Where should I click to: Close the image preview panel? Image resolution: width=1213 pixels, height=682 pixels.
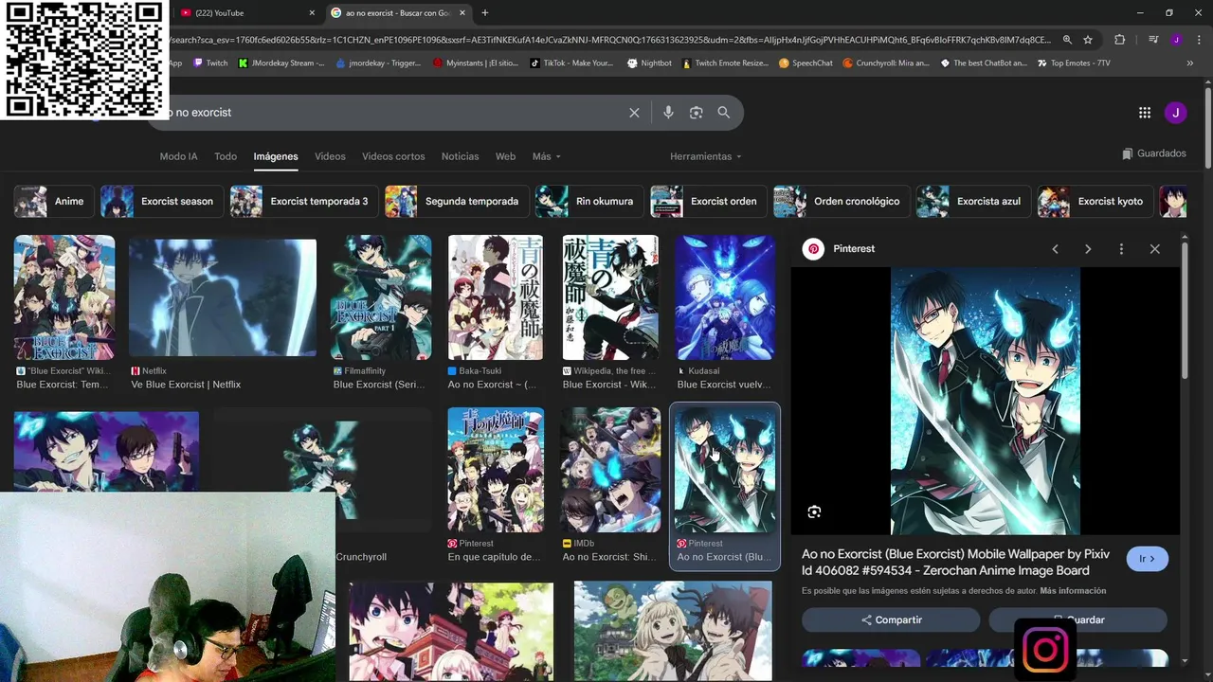[x=1154, y=249]
